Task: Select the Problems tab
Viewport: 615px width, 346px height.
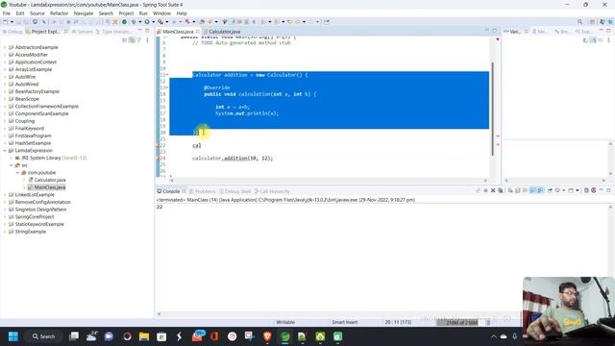Action: [203, 191]
